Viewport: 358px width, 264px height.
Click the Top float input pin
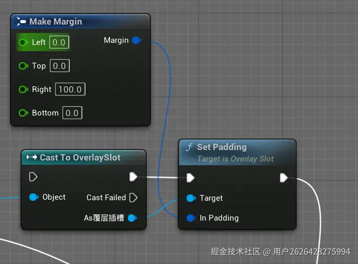point(23,66)
